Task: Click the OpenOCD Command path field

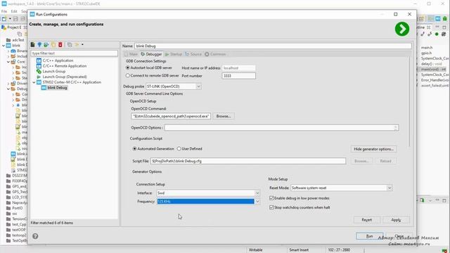Action: tap(171, 116)
